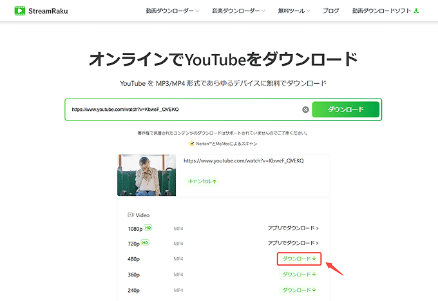Viewport: 438px width, 301px height.
Task: Click the StreamRaku green film logo icon
Action: 19,10
